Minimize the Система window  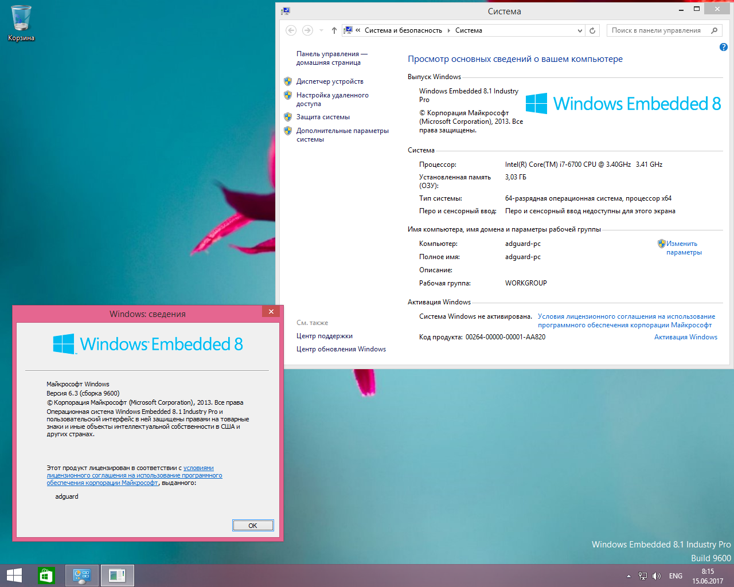pyautogui.click(x=681, y=10)
